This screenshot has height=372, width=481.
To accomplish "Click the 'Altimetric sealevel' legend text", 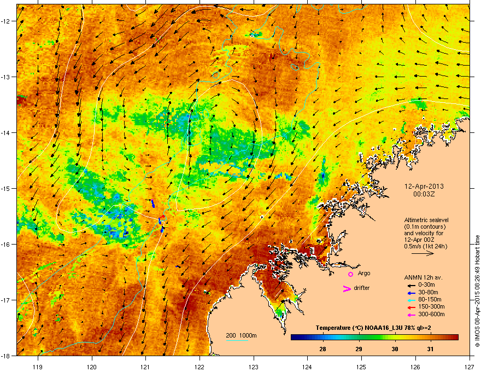I will 426,220.
